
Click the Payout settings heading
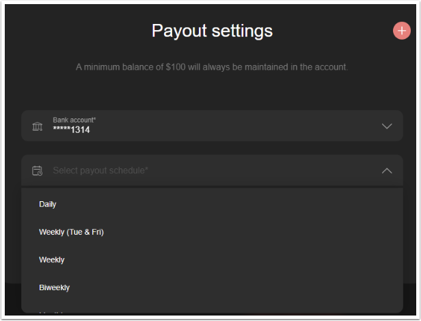(212, 31)
